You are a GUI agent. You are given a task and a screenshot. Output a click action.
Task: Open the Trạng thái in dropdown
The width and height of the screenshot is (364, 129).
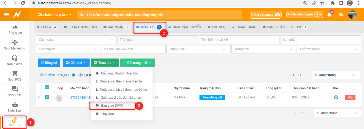[198, 49]
